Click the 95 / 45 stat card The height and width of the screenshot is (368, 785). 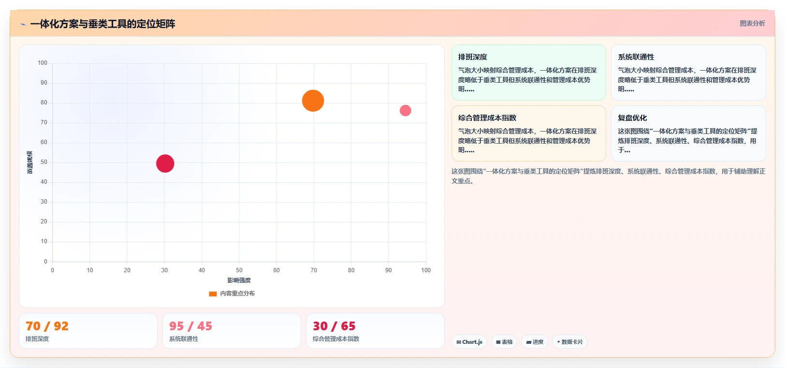tap(232, 331)
